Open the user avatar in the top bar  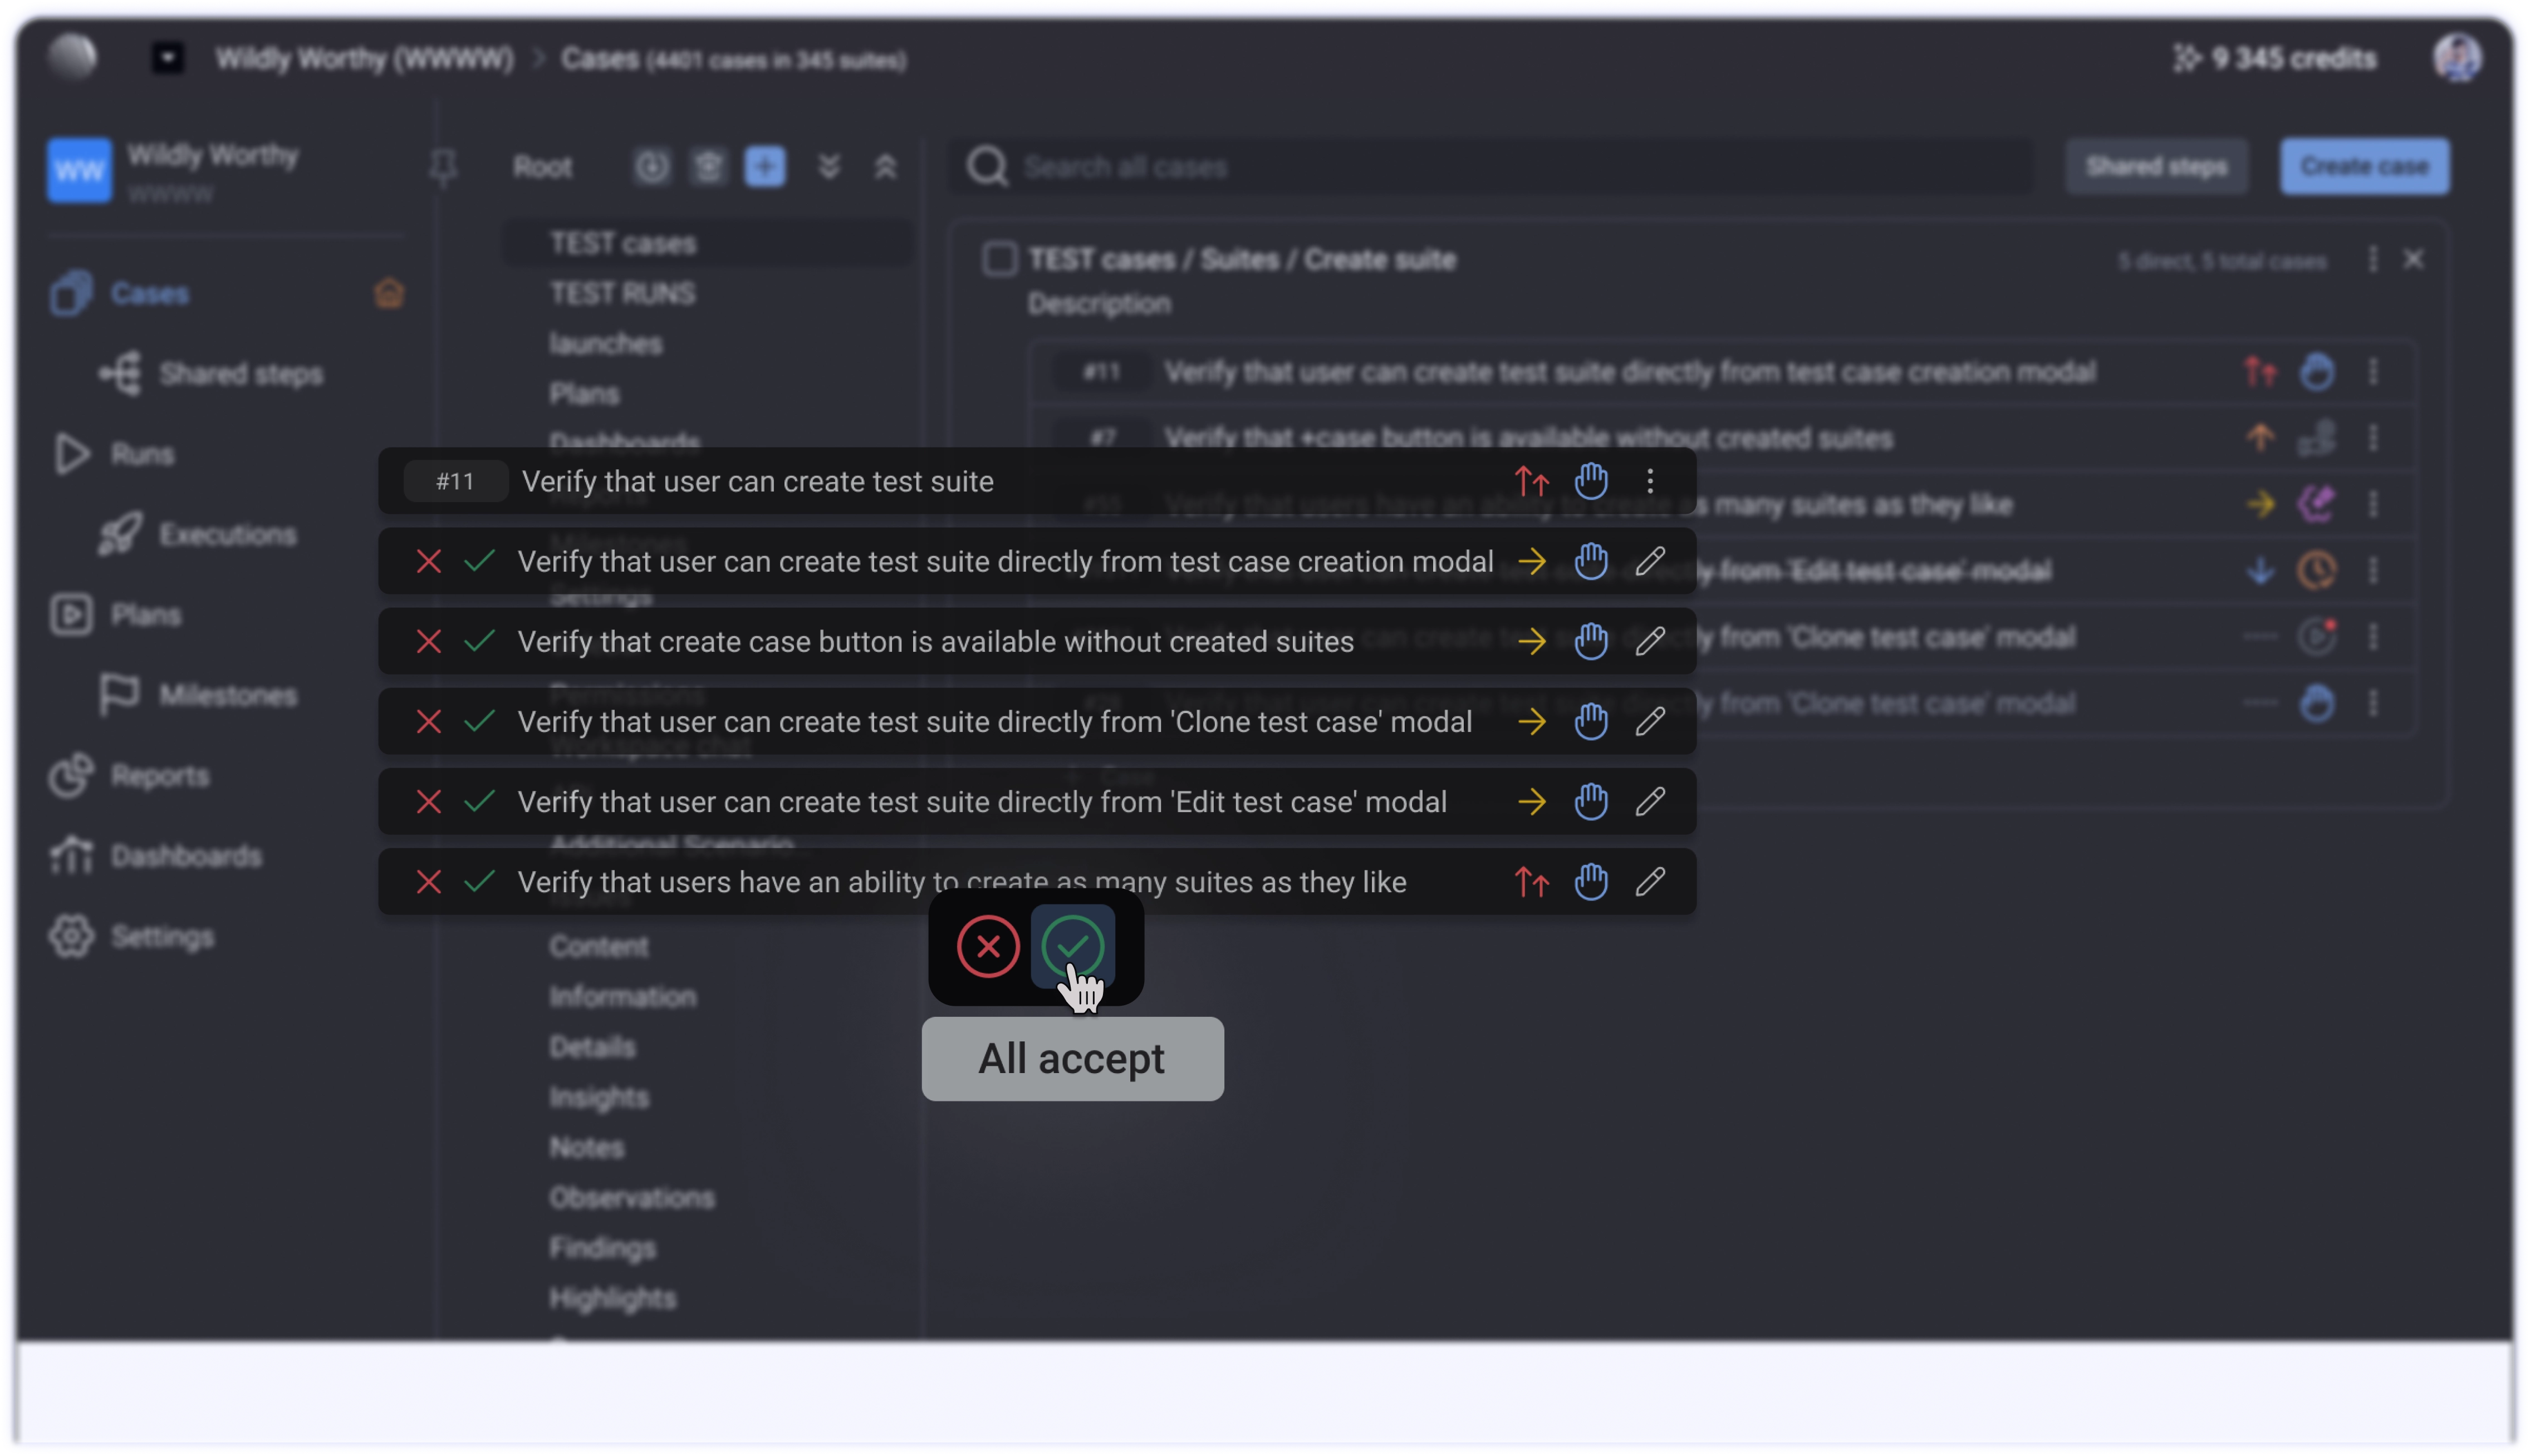point(2457,58)
